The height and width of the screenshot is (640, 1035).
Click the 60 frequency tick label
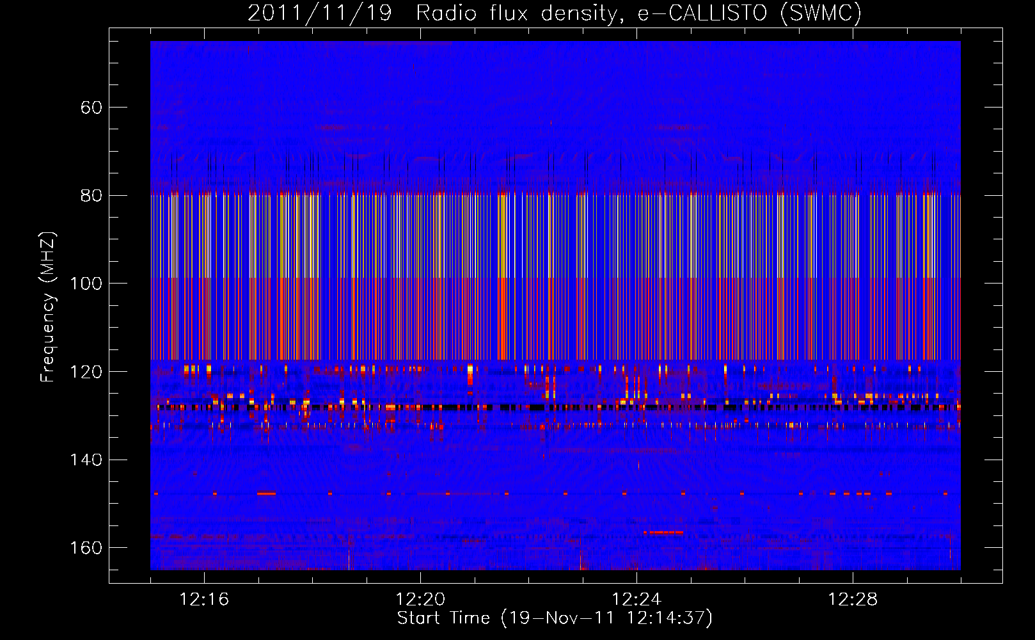tap(91, 108)
